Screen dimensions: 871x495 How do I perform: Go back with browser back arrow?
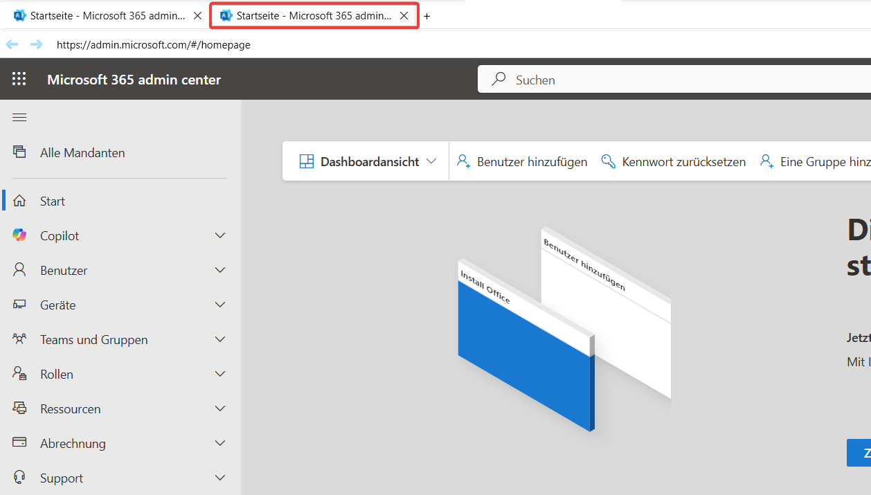point(12,44)
